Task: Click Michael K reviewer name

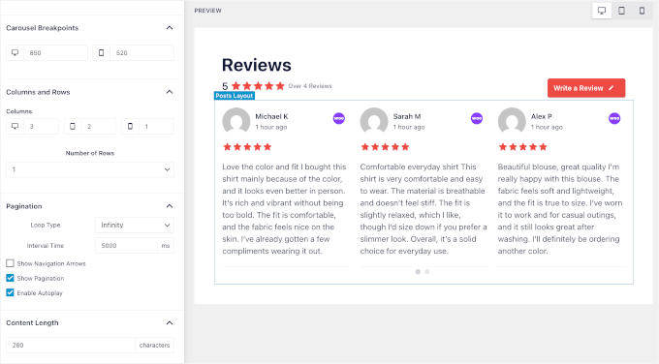Action: point(271,116)
